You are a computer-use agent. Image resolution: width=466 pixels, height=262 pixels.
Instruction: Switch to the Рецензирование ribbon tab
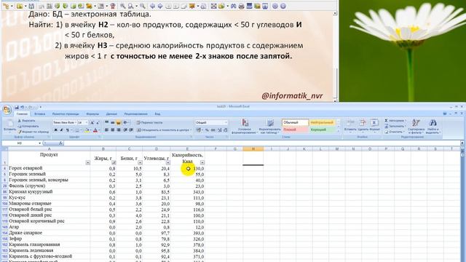point(136,114)
